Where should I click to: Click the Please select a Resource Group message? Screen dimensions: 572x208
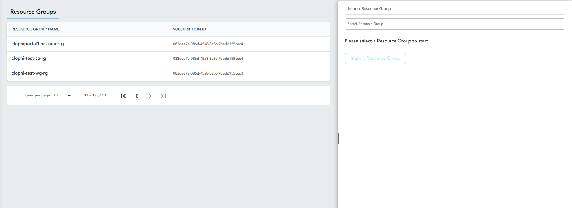(386, 41)
